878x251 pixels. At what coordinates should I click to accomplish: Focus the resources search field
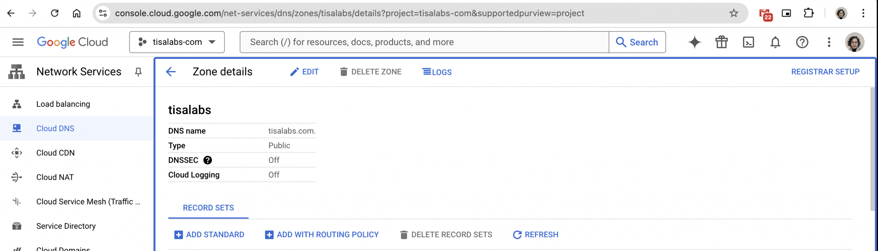coord(424,42)
